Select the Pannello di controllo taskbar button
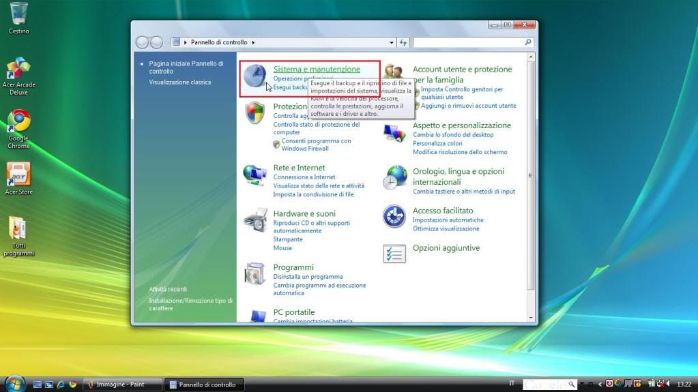The height and width of the screenshot is (392, 698). 204,385
